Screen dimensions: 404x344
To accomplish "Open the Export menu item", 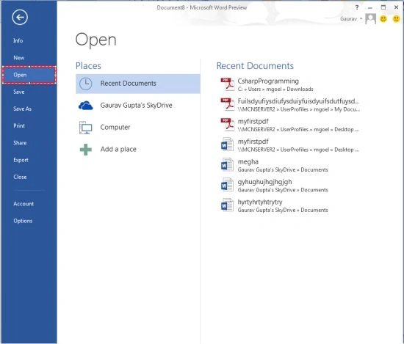I will click(x=21, y=160).
